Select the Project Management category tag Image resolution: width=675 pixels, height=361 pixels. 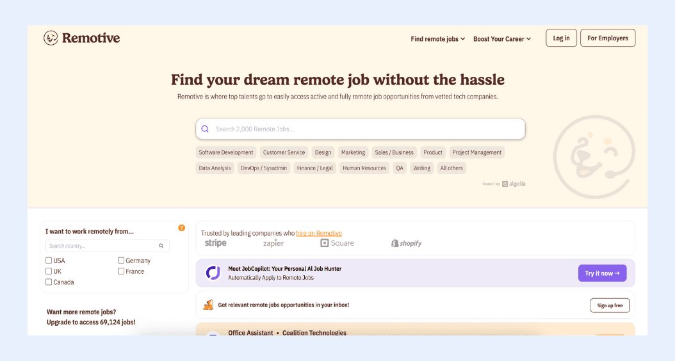pos(476,152)
